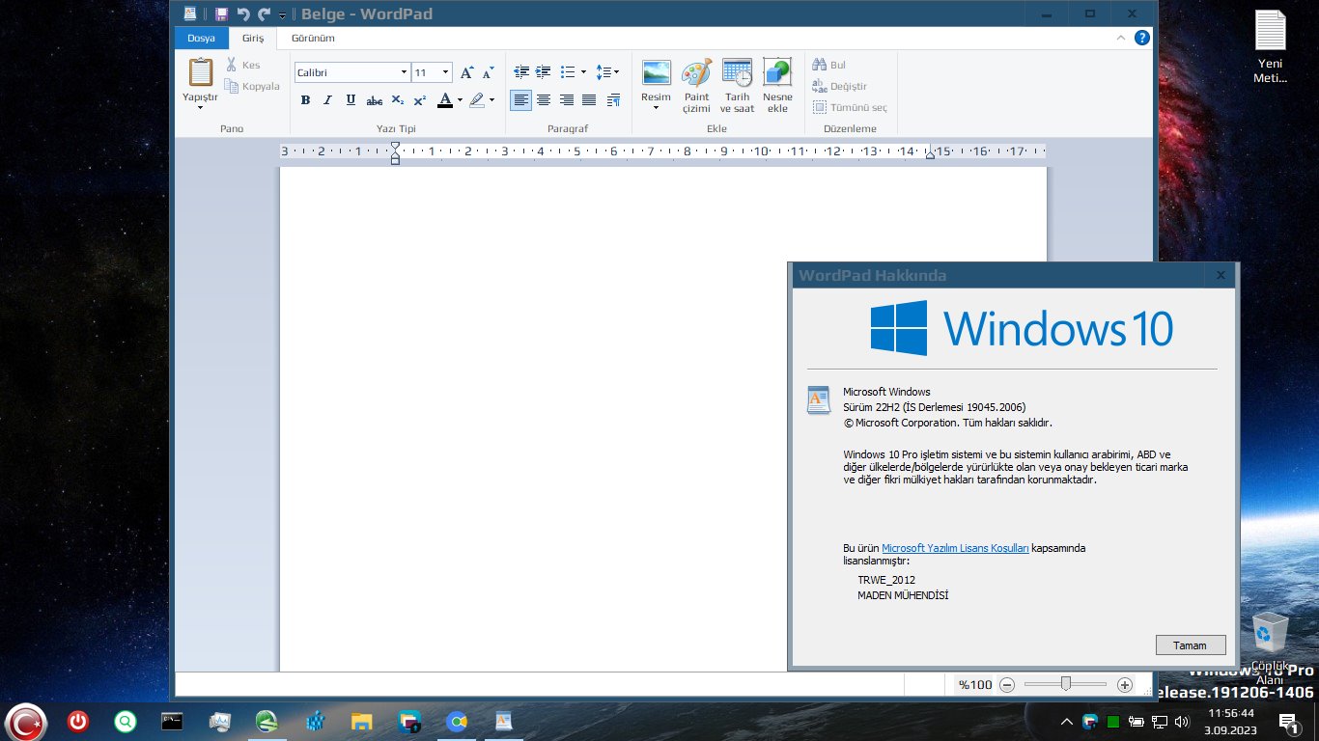The image size is (1319, 741).
Task: Collapse the ribbon using the chevron
Action: tap(1121, 38)
